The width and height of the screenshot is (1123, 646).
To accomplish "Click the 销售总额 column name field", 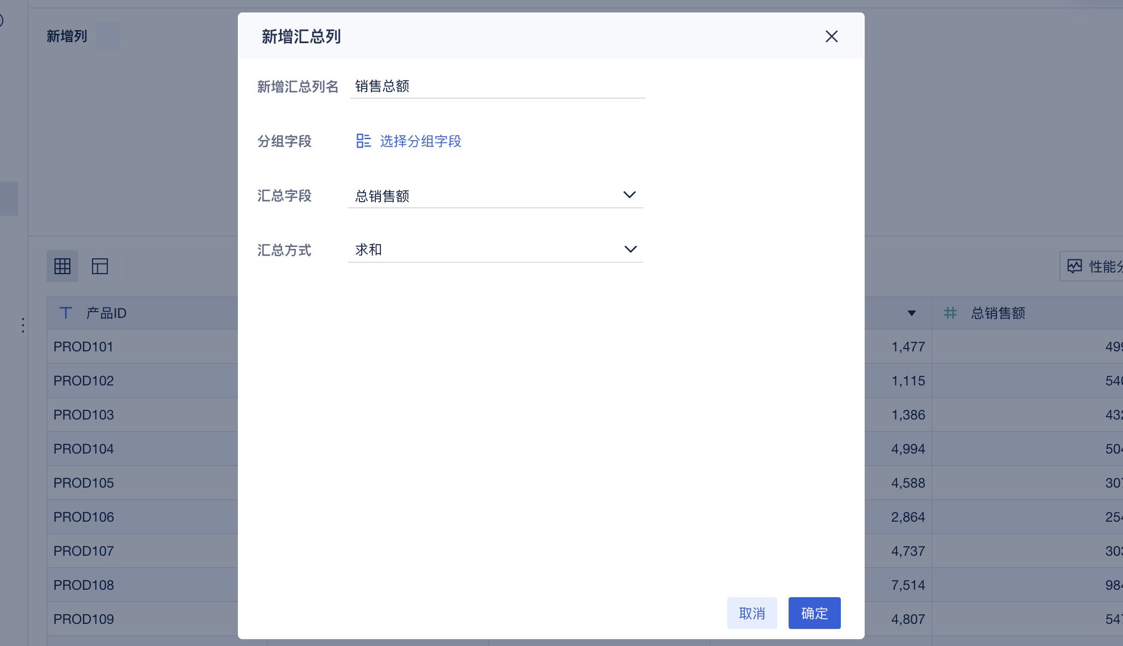I will 497,86.
